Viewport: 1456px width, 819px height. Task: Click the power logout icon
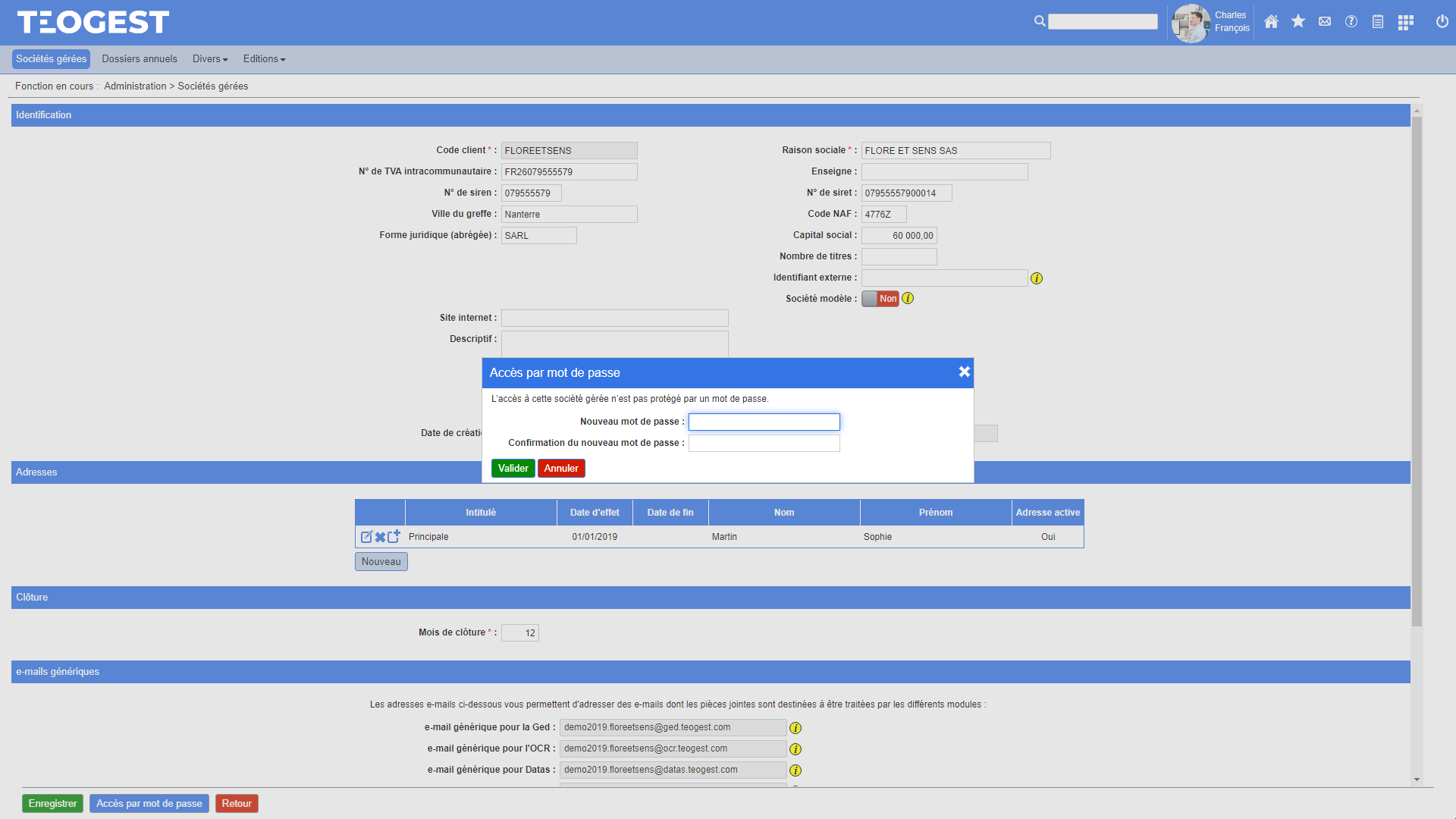coord(1442,22)
